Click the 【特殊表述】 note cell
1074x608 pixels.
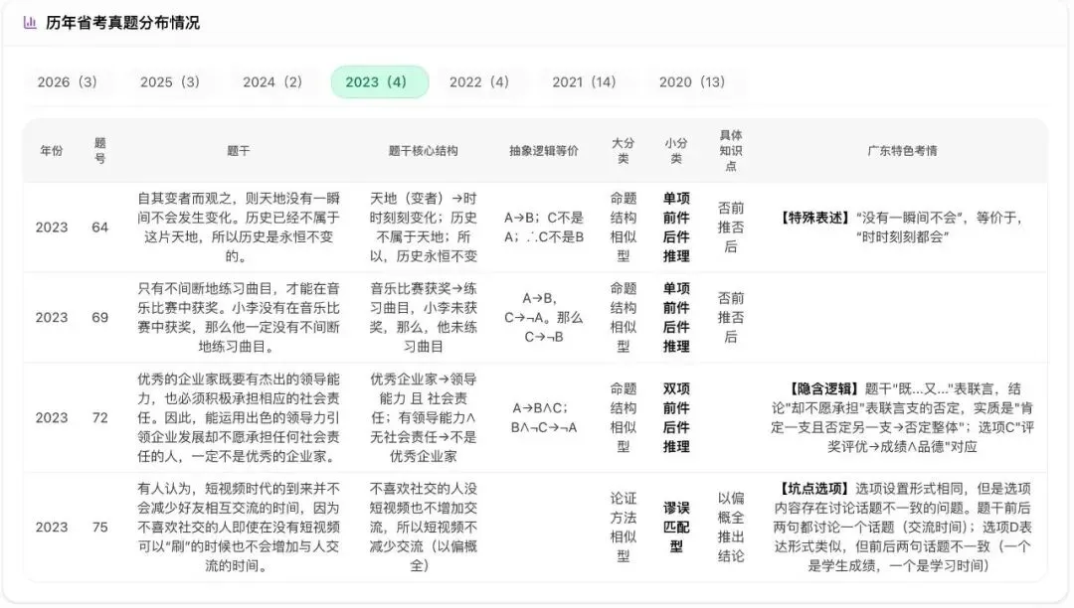(x=902, y=228)
